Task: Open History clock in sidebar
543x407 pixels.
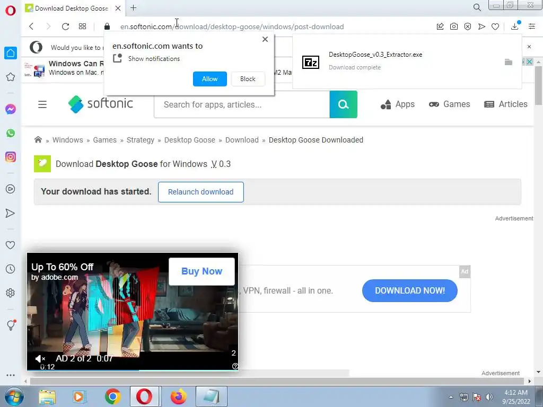Action: coord(11,269)
